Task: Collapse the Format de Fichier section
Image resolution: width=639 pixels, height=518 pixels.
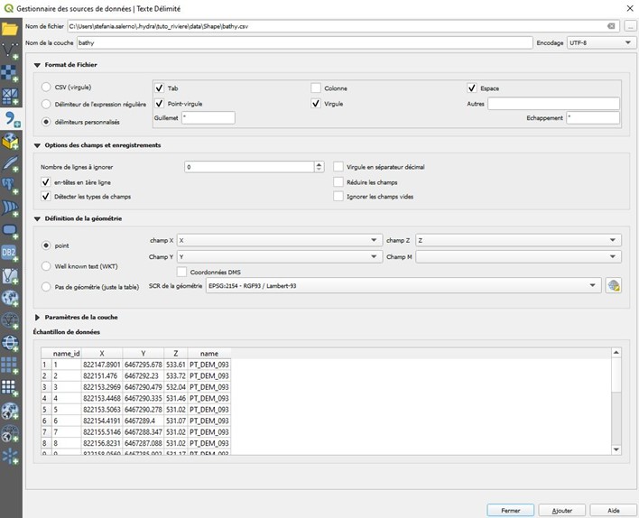Action: click(x=37, y=65)
